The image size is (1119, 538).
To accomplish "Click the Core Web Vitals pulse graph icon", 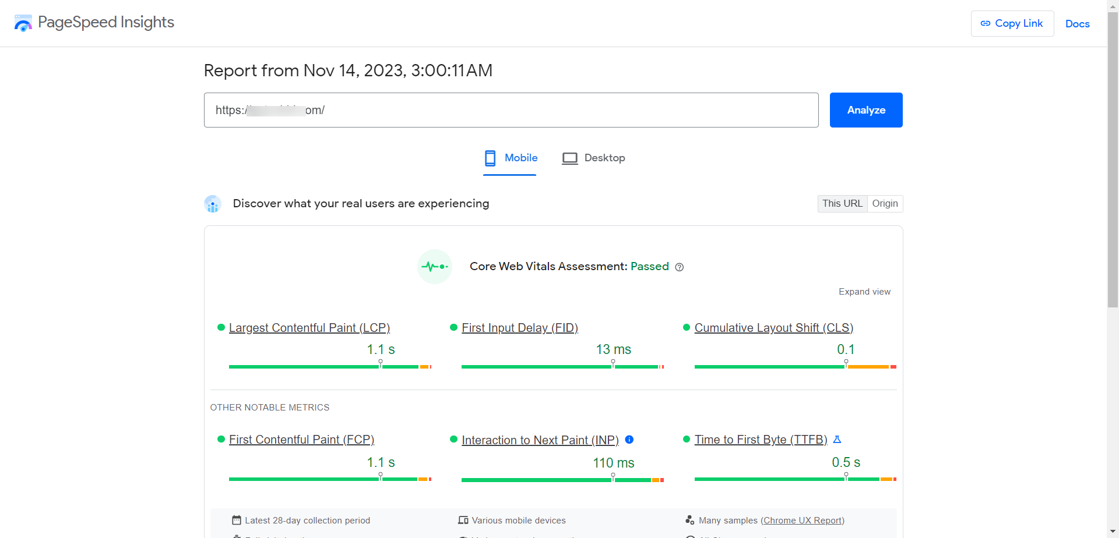I will [x=434, y=266].
